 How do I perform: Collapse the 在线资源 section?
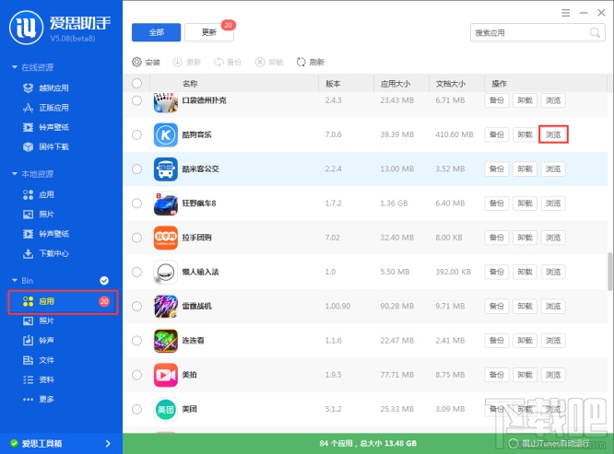click(x=15, y=67)
